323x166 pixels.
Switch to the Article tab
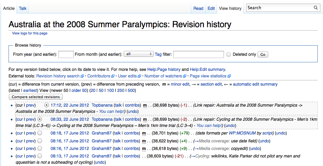click(x=9, y=9)
